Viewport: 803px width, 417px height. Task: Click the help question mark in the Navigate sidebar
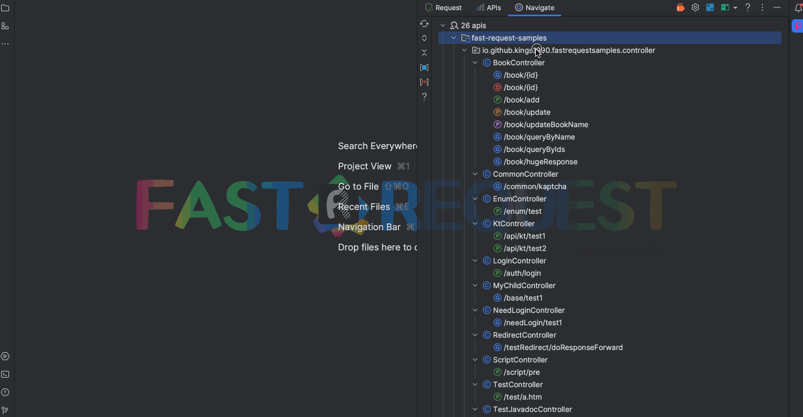[x=424, y=96]
